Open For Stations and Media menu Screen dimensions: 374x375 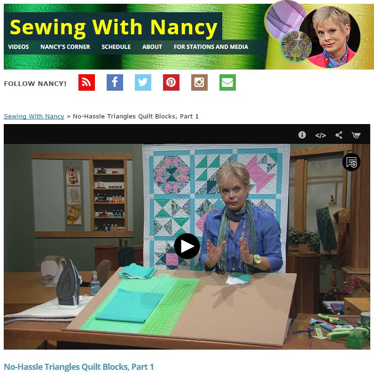(211, 47)
